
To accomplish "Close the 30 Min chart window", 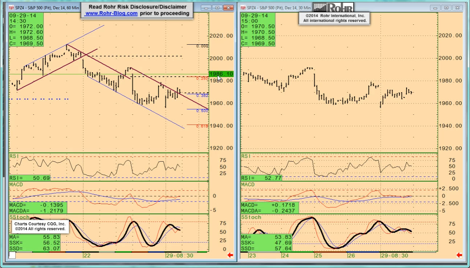I will point(458,8).
